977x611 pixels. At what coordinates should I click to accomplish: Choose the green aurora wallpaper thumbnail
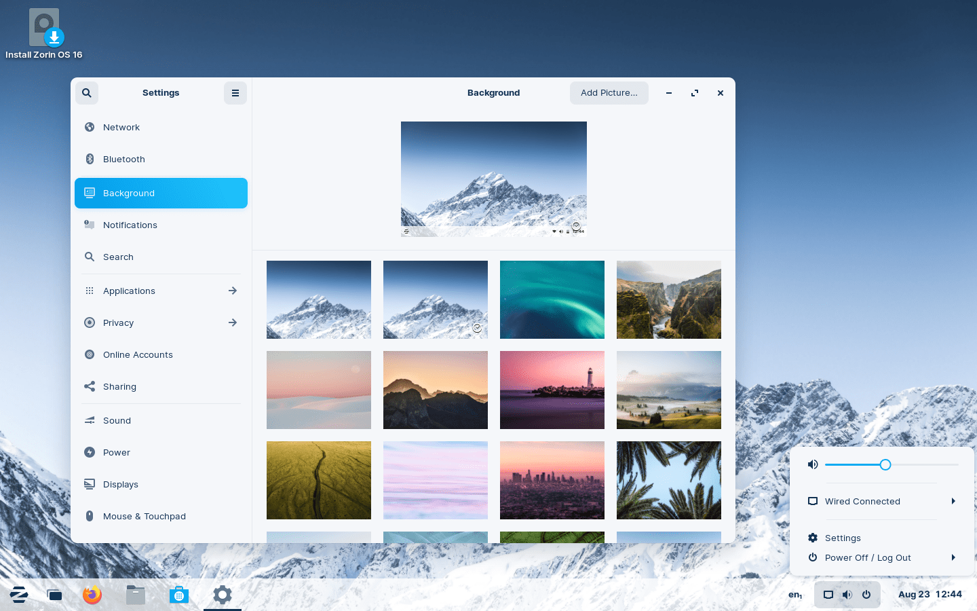click(552, 299)
